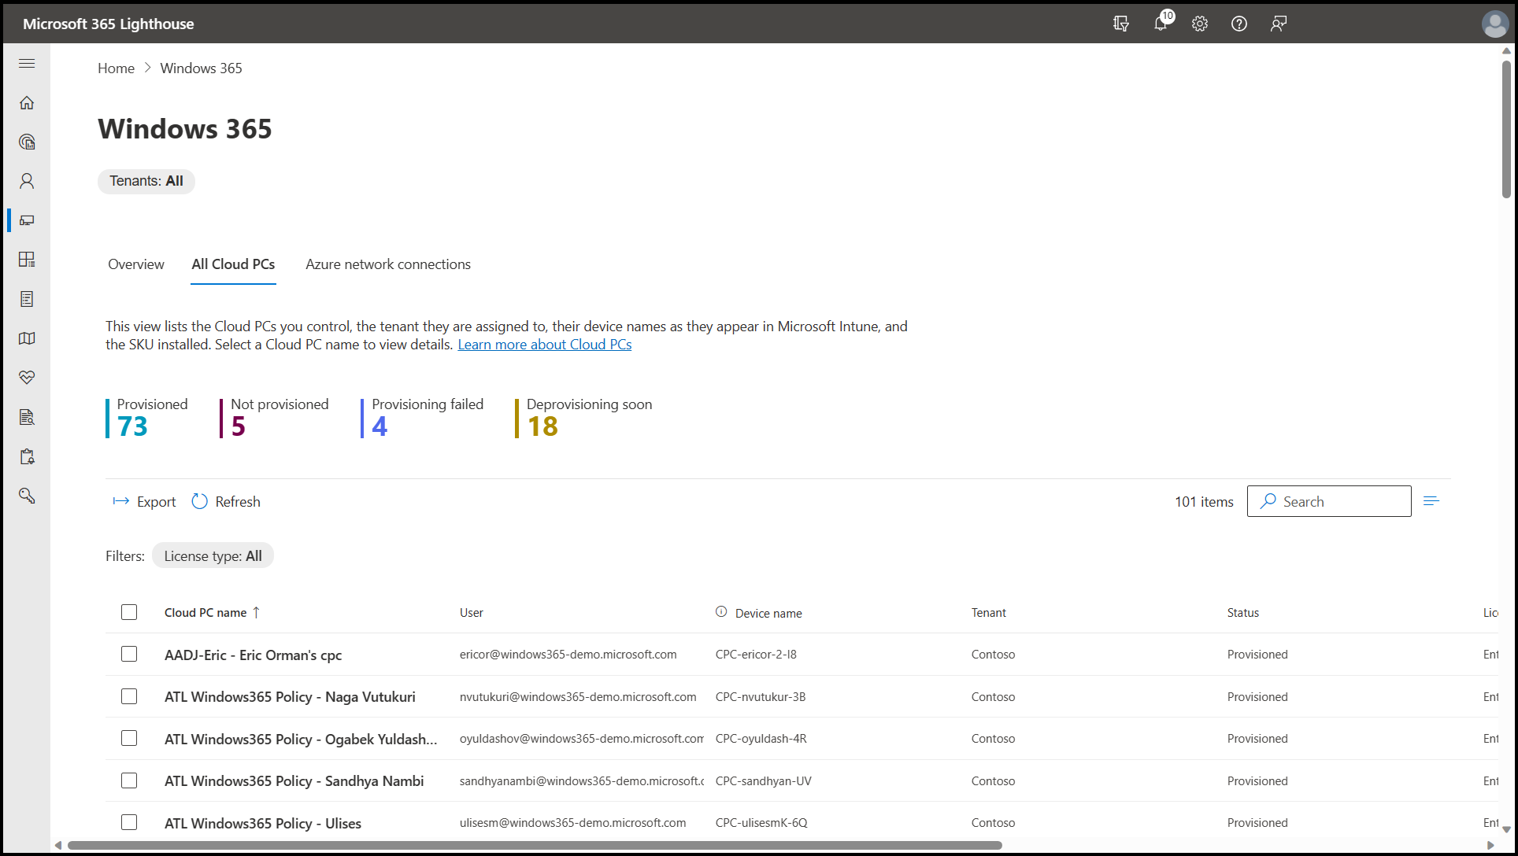Click the Status column header

[x=1243, y=613]
